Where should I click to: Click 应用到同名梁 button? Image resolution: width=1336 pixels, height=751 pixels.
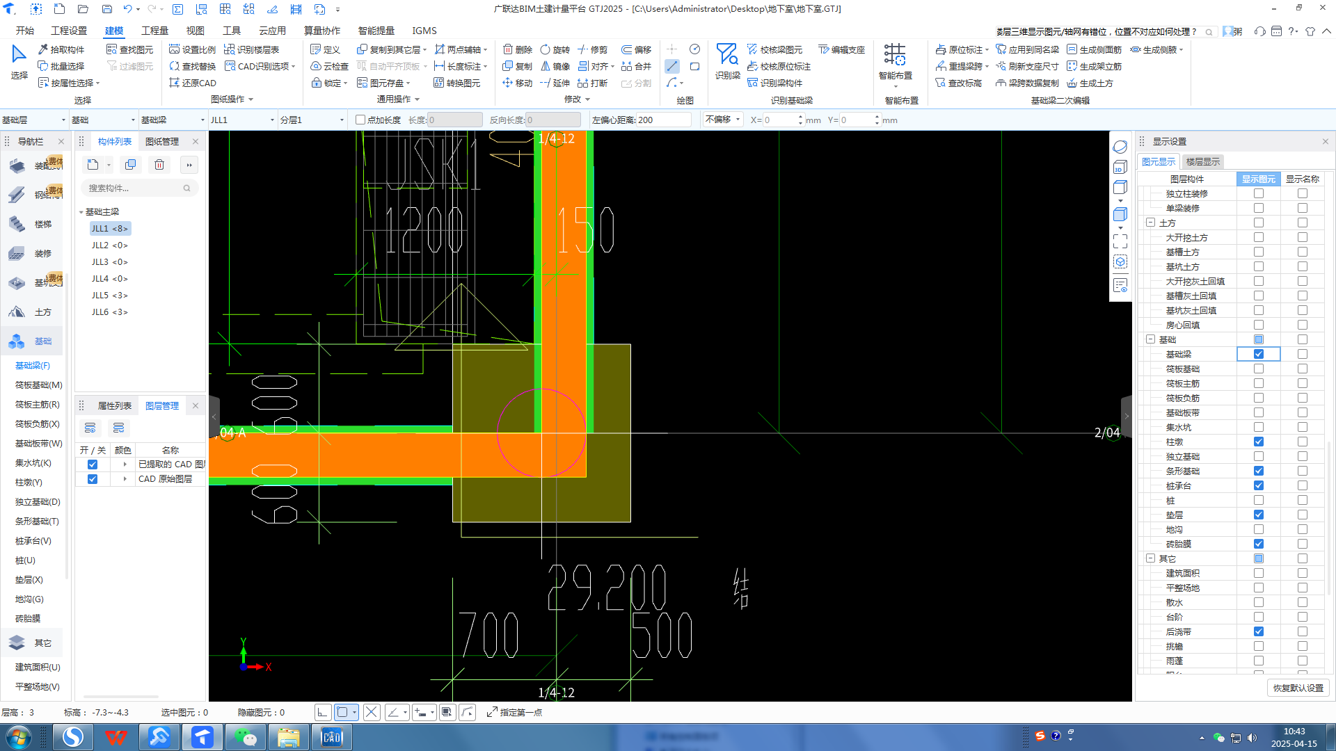(x=1027, y=49)
